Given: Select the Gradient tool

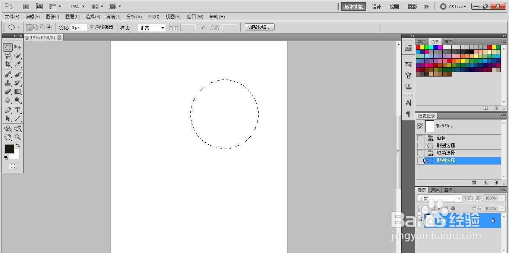Looking at the screenshot, I should tap(18, 91).
